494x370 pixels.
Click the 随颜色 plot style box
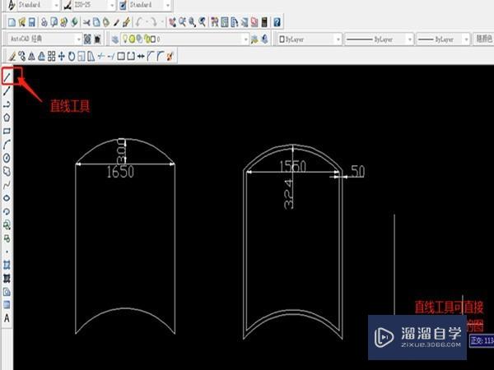[x=483, y=39]
